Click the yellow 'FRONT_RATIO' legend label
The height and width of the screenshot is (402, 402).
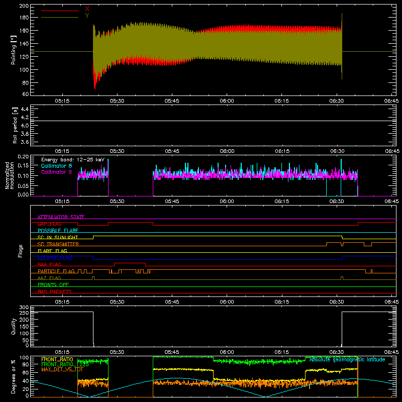57,359
